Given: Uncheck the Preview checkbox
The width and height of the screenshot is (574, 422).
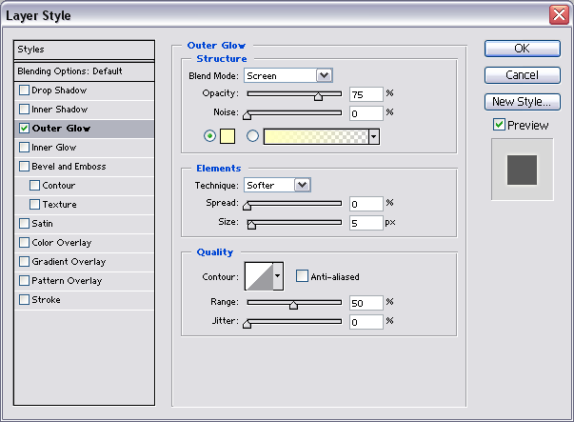Looking at the screenshot, I should [499, 125].
